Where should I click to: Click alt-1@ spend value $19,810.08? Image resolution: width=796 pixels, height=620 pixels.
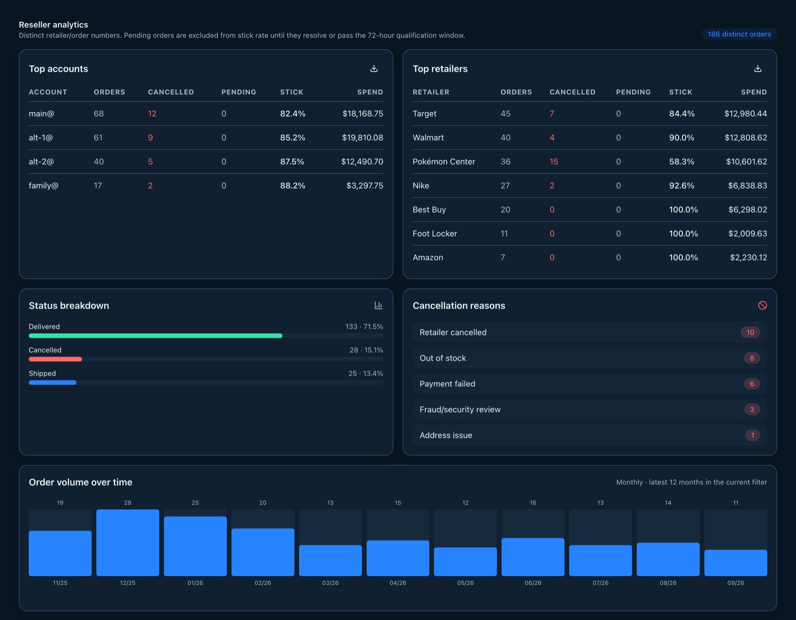tap(362, 138)
